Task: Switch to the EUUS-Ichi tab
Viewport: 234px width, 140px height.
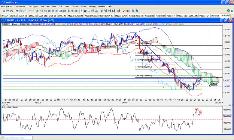Action: click(193, 16)
